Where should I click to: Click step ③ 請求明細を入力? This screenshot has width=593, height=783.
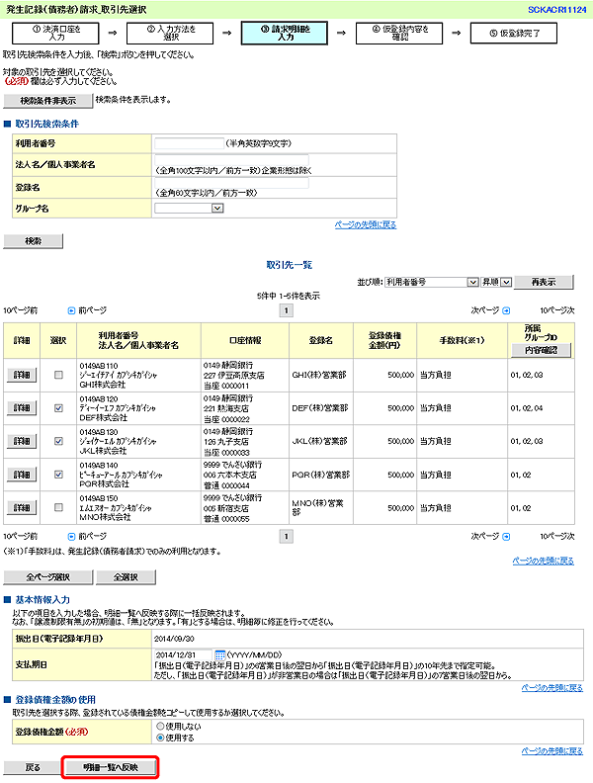[285, 34]
